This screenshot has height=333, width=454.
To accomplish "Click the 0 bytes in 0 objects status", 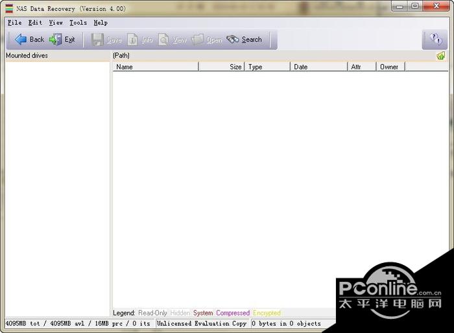I will [287, 323].
